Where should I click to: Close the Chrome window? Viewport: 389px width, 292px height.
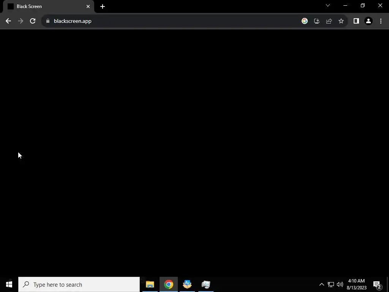click(x=380, y=5)
